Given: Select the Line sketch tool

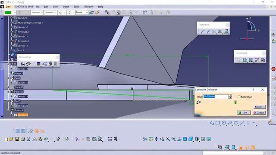Looking at the screenshot, I should 242,123.
